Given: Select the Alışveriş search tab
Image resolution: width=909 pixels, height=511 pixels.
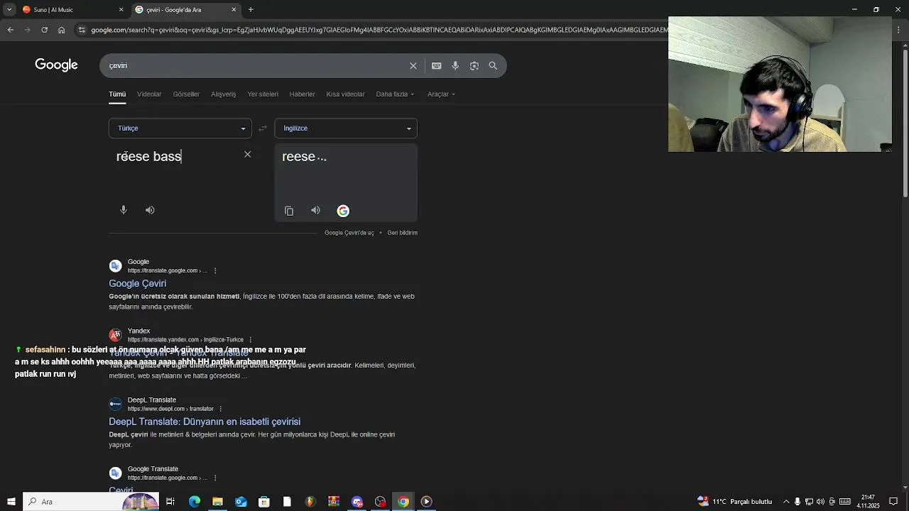Looking at the screenshot, I should 223,94.
